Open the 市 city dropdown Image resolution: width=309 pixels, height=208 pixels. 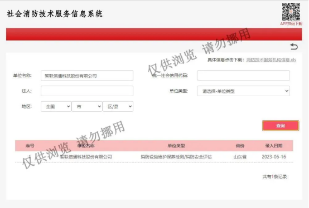87,106
